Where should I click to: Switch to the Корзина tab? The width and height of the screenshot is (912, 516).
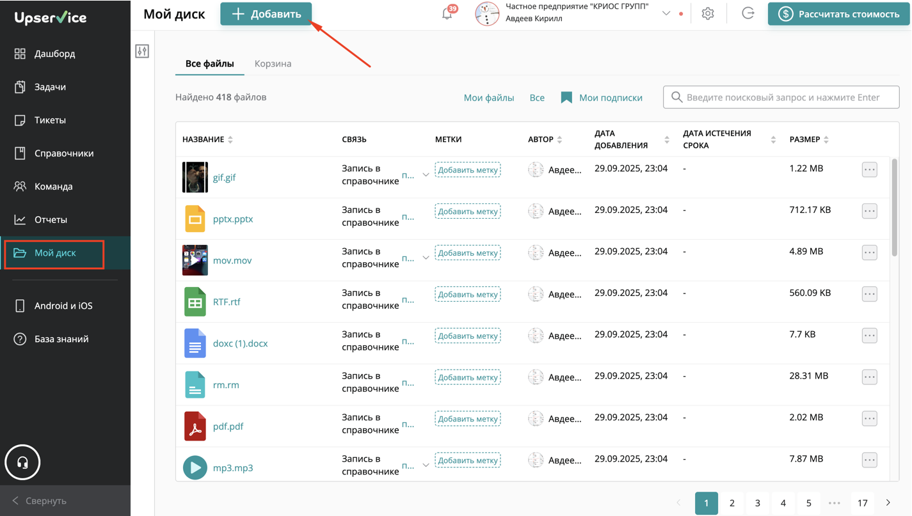[x=273, y=64]
